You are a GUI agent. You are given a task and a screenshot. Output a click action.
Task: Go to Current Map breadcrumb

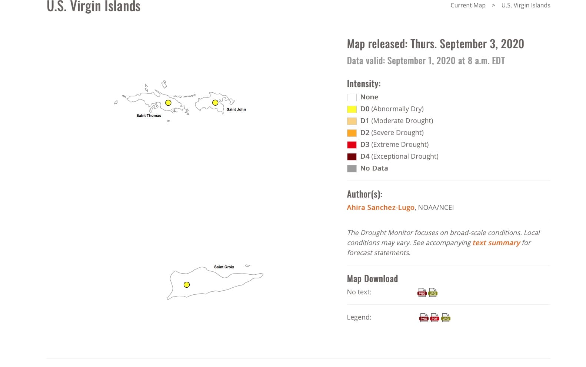click(x=468, y=5)
